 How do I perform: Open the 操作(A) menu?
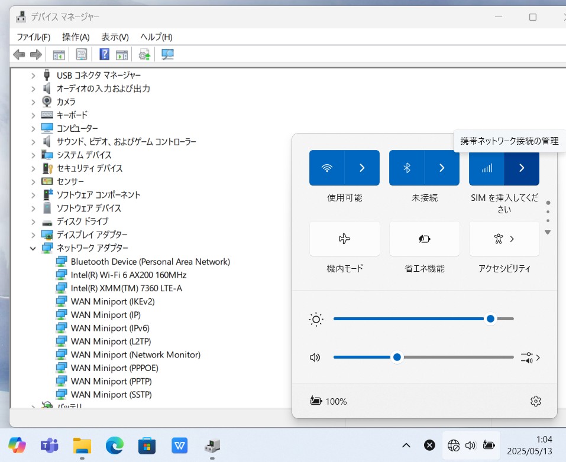[76, 37]
